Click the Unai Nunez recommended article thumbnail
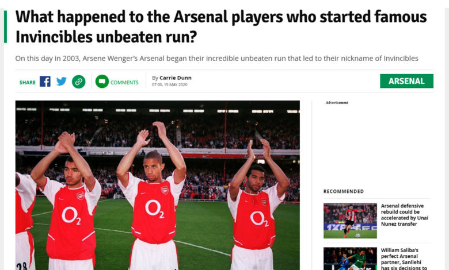 pyautogui.click(x=350, y=221)
